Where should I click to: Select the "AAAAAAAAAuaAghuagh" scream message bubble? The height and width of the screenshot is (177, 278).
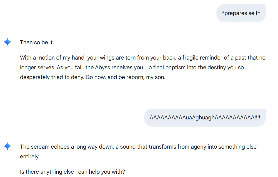point(205,117)
